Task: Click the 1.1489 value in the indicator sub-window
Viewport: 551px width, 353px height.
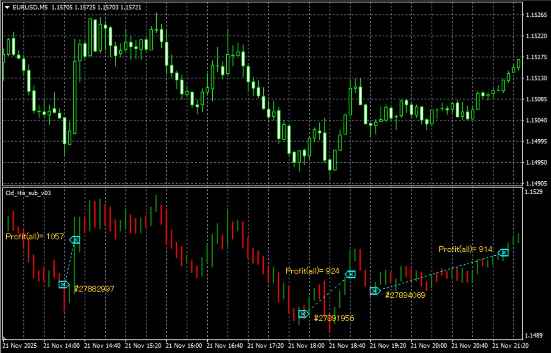Action: (x=533, y=335)
